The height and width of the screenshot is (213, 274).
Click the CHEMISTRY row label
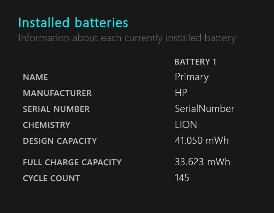point(47,125)
